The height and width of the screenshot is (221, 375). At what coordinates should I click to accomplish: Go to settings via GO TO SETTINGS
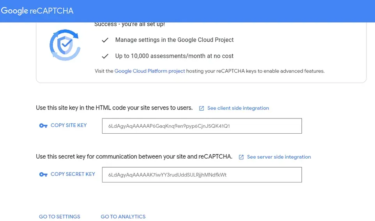coord(60,216)
